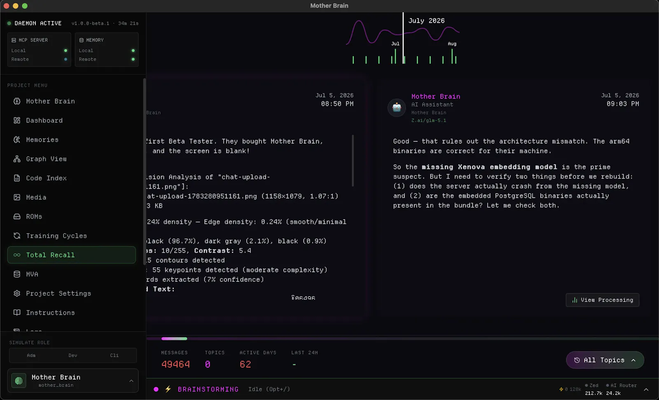Open Project Settings page
Screen dimensions: 659x400
pos(72,293)
